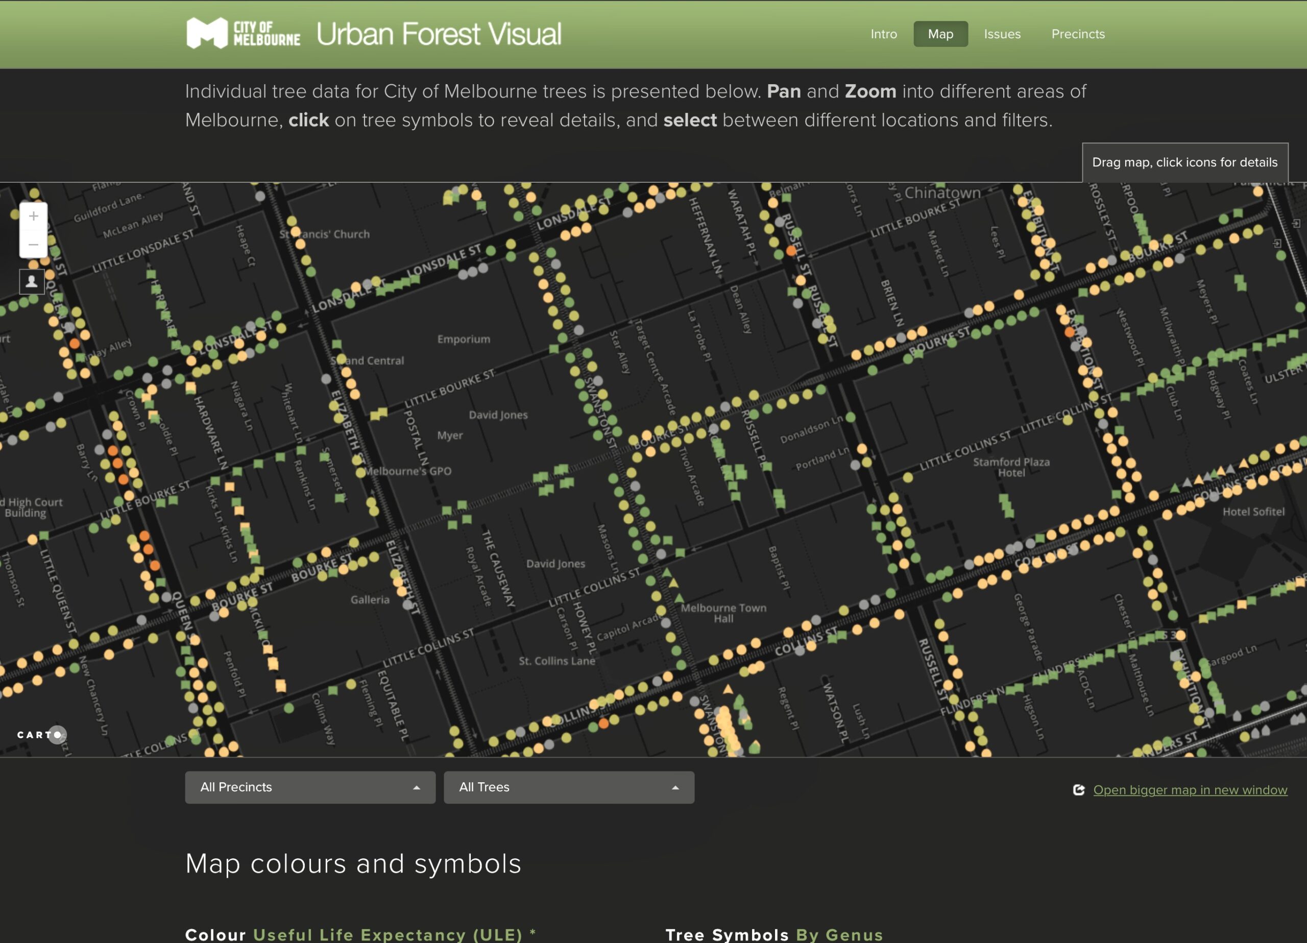
Task: Select the Map navigation item
Action: [x=940, y=34]
